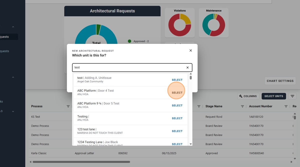The height and width of the screenshot is (167, 300).
Task: Clear the unit search field text
Action: (187, 68)
